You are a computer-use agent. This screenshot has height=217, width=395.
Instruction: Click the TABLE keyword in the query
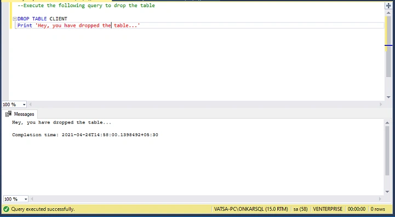(x=39, y=19)
